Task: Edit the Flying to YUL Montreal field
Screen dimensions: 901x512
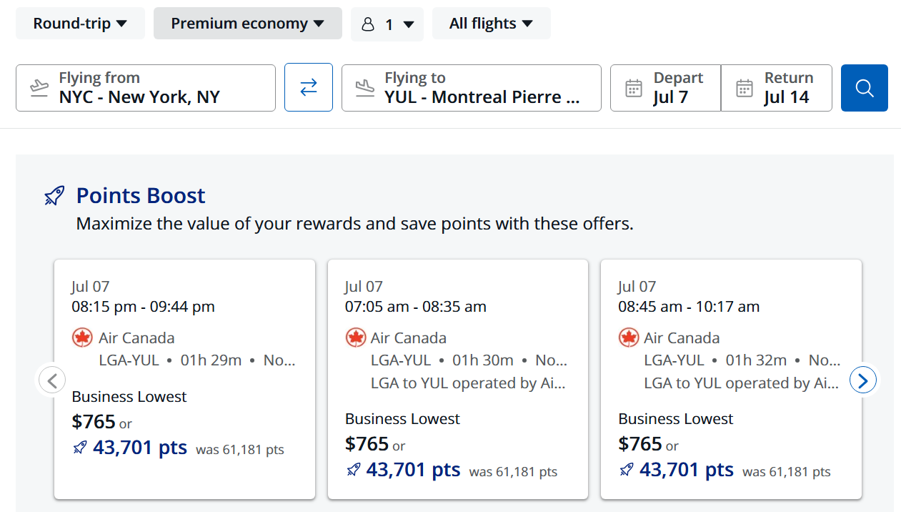Action: pyautogui.click(x=472, y=88)
